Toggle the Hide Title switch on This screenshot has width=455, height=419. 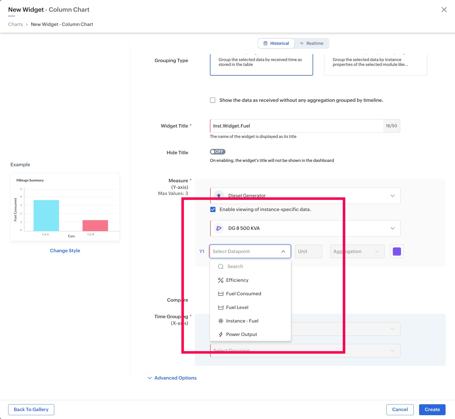pos(218,152)
